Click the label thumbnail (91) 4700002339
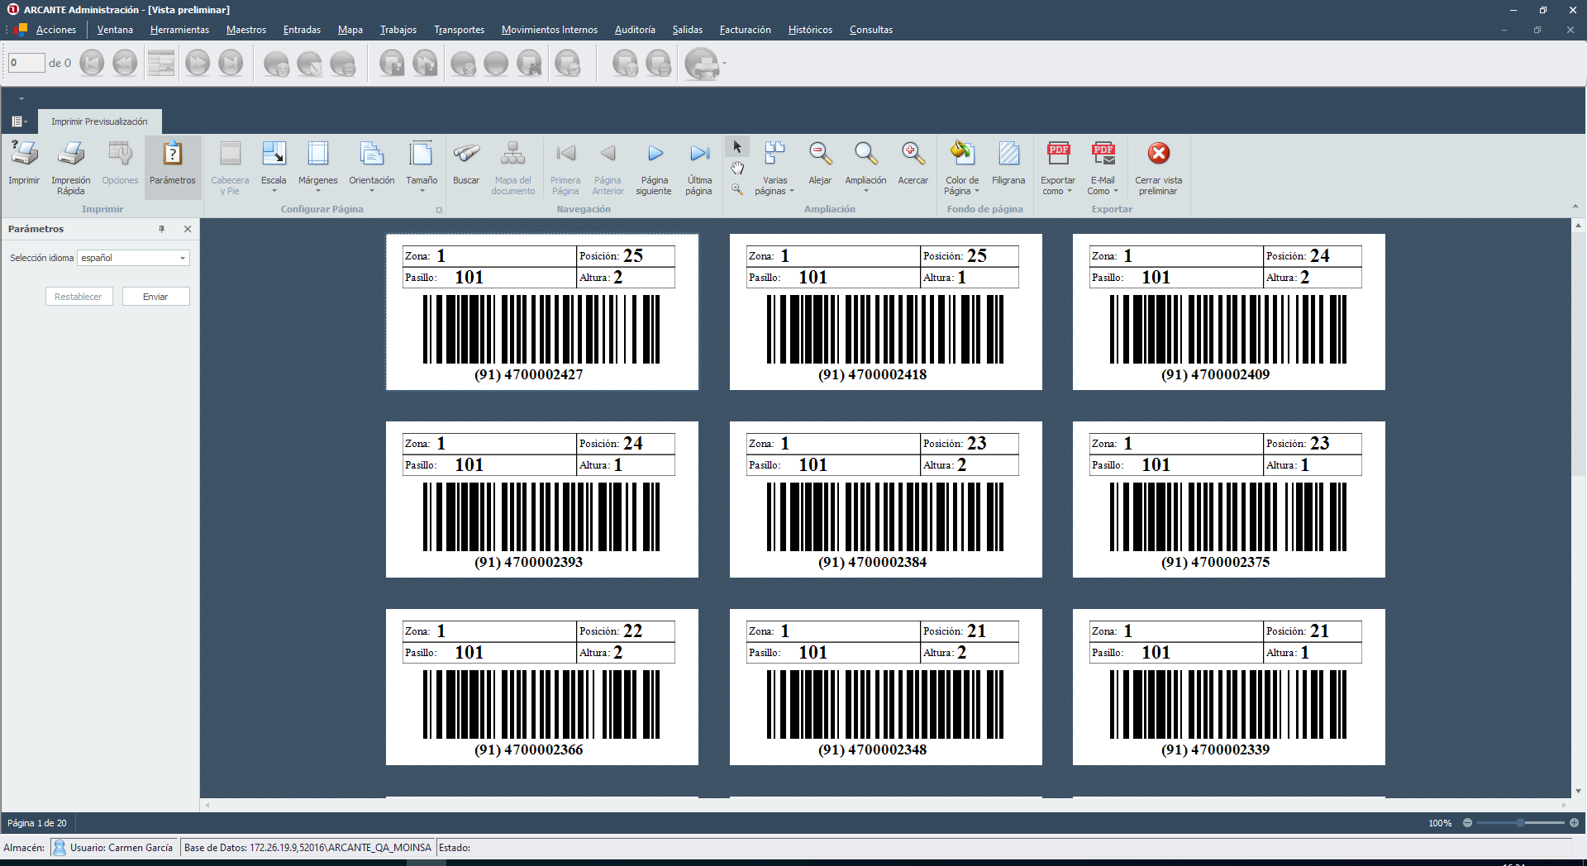The width and height of the screenshot is (1587, 866). point(1229,687)
